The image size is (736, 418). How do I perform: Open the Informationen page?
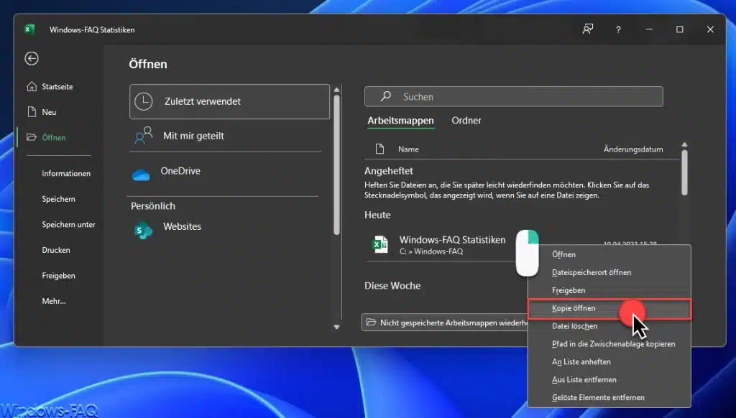[65, 174]
